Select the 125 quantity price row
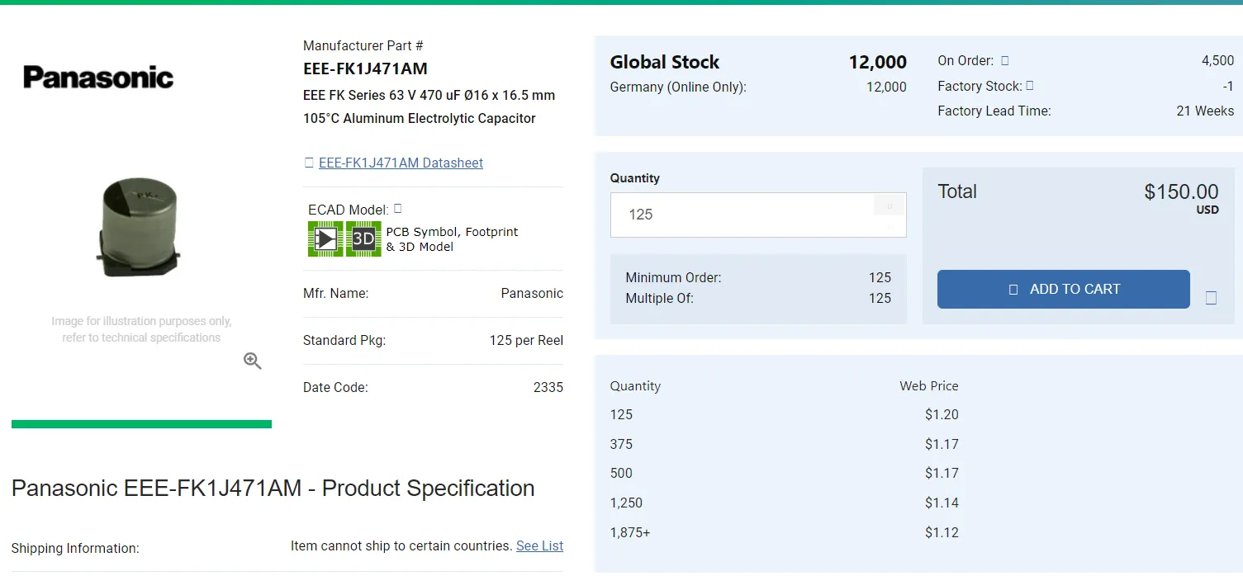The height and width of the screenshot is (576, 1243). pos(784,414)
